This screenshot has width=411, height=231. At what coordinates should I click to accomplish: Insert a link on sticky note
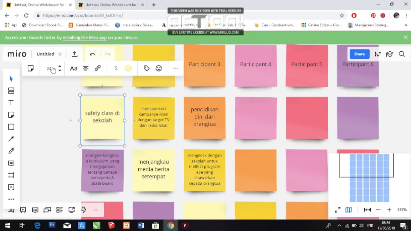pyautogui.click(x=98, y=68)
